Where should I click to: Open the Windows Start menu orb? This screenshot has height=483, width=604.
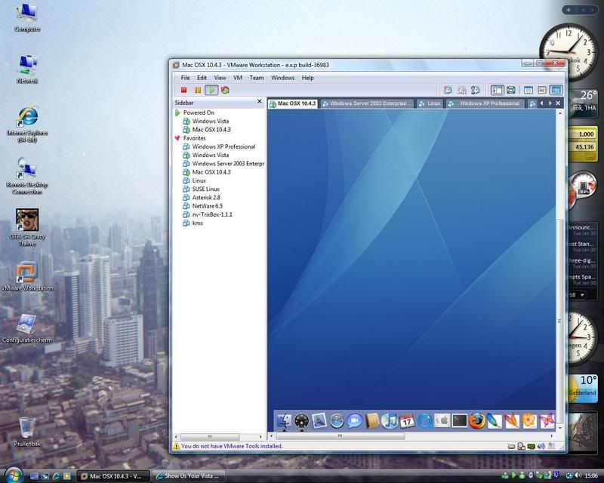point(14,475)
